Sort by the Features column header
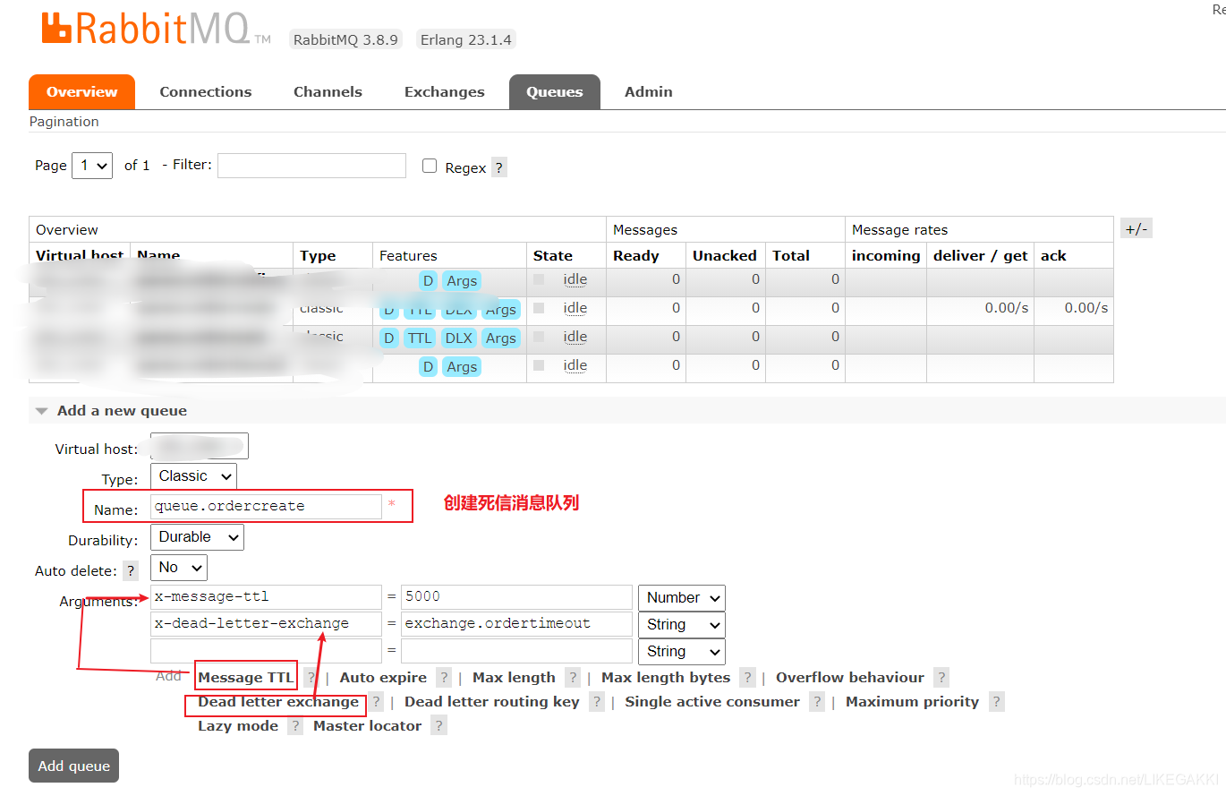The width and height of the screenshot is (1226, 796). (408, 256)
